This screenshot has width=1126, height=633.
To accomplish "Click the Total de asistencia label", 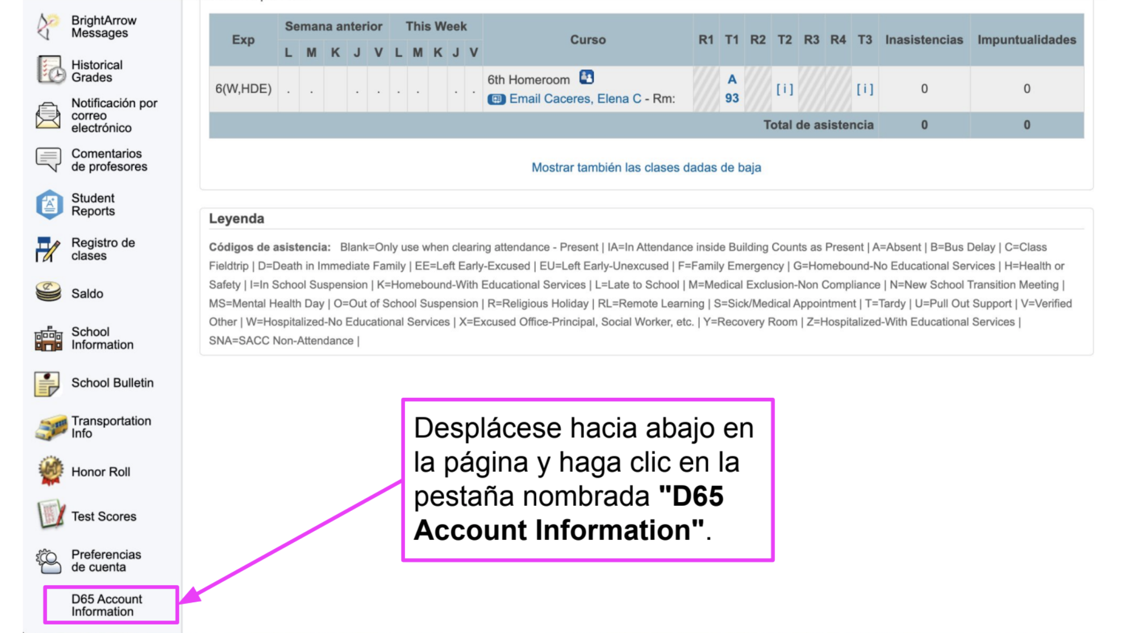I will tap(818, 125).
